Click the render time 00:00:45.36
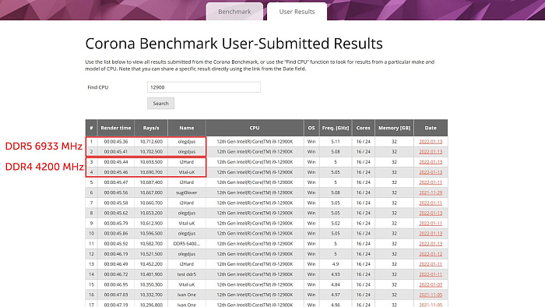 pyautogui.click(x=116, y=142)
